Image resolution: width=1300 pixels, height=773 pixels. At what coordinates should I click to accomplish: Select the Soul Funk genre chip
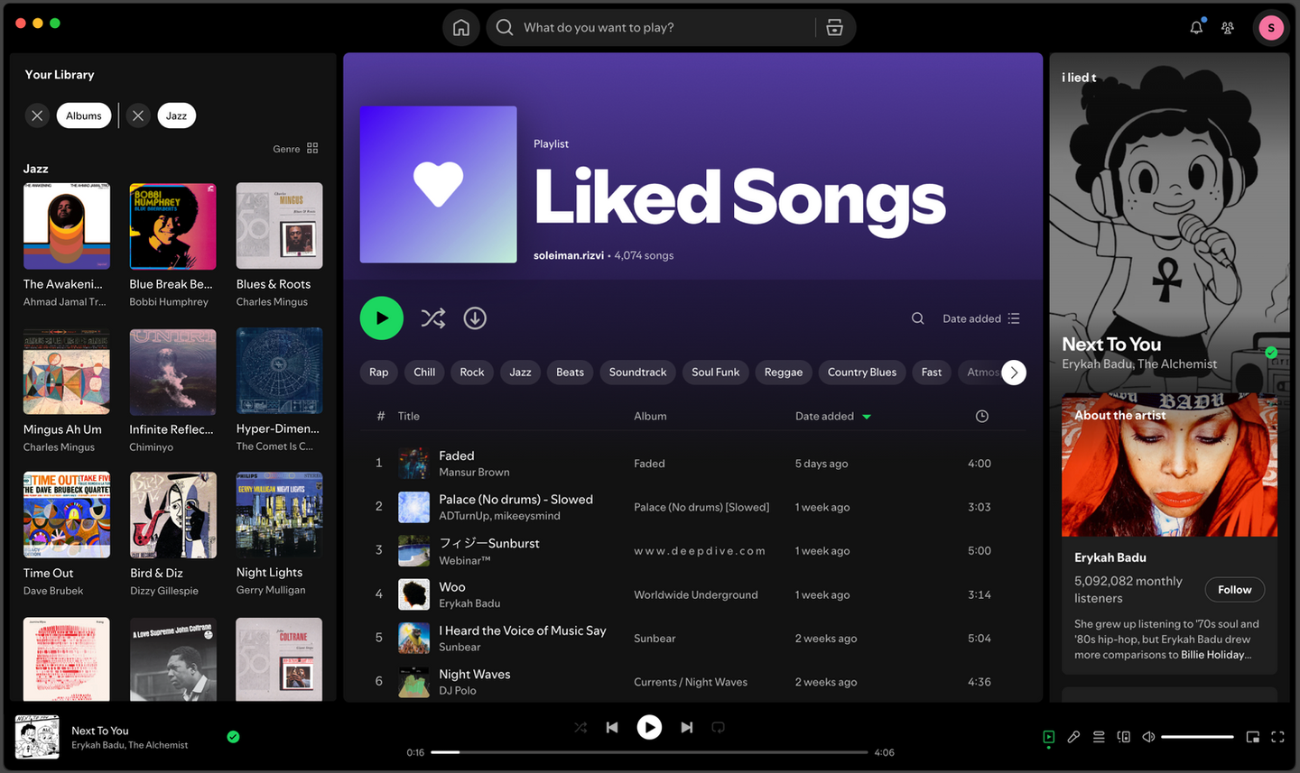click(715, 372)
